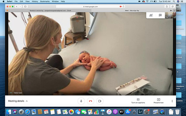Viewport: 186px width, 116px height.
Task: Click Present now to share screen
Action: click(158, 101)
